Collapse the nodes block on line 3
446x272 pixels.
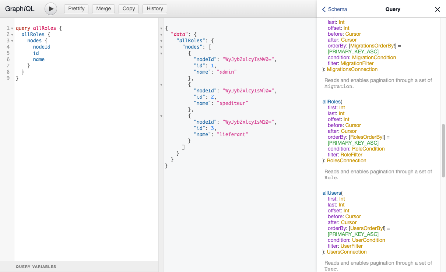pyautogui.click(x=12, y=41)
